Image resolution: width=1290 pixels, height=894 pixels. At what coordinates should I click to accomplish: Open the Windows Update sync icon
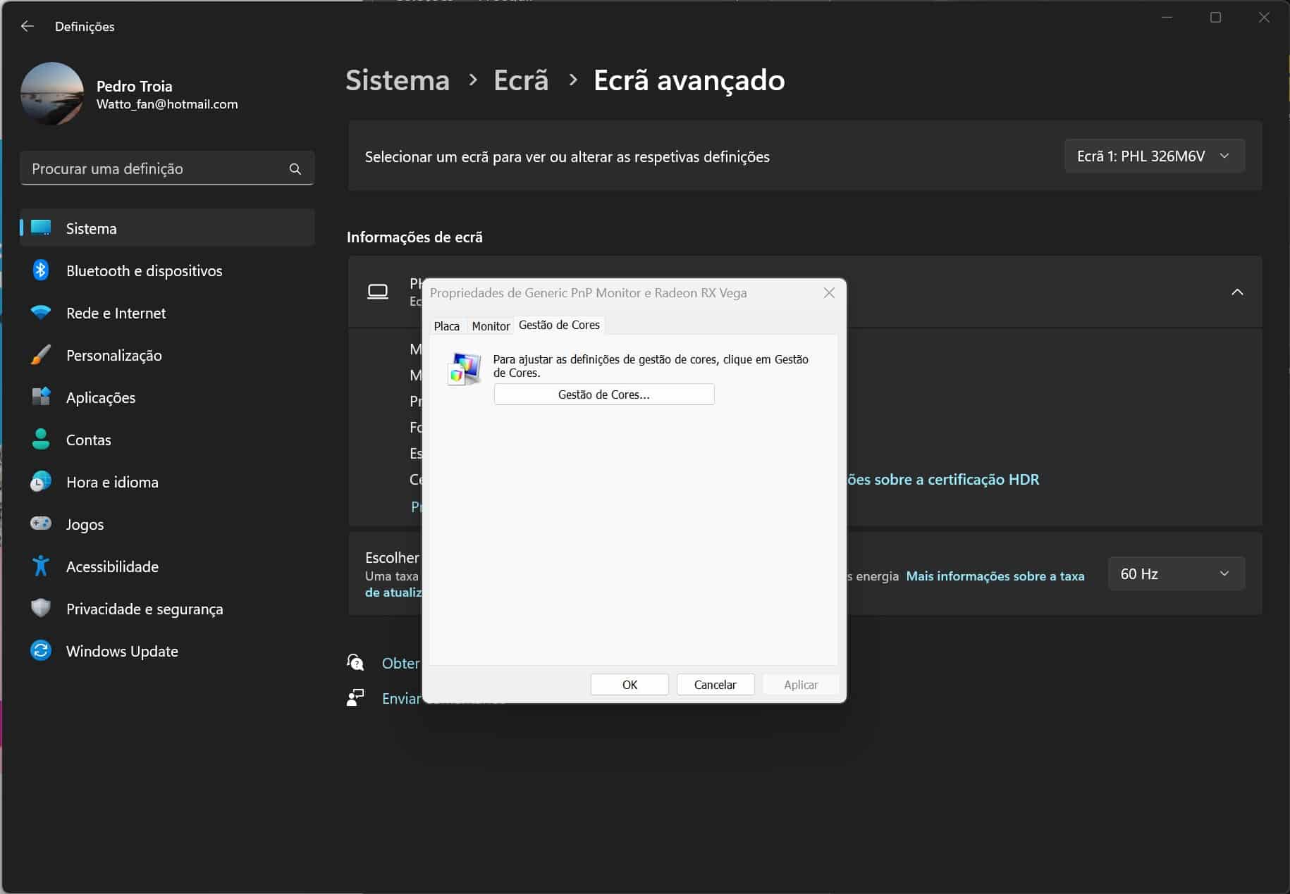click(41, 651)
